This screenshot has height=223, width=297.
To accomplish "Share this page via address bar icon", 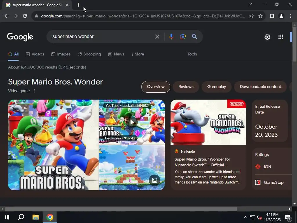I will coord(251,16).
